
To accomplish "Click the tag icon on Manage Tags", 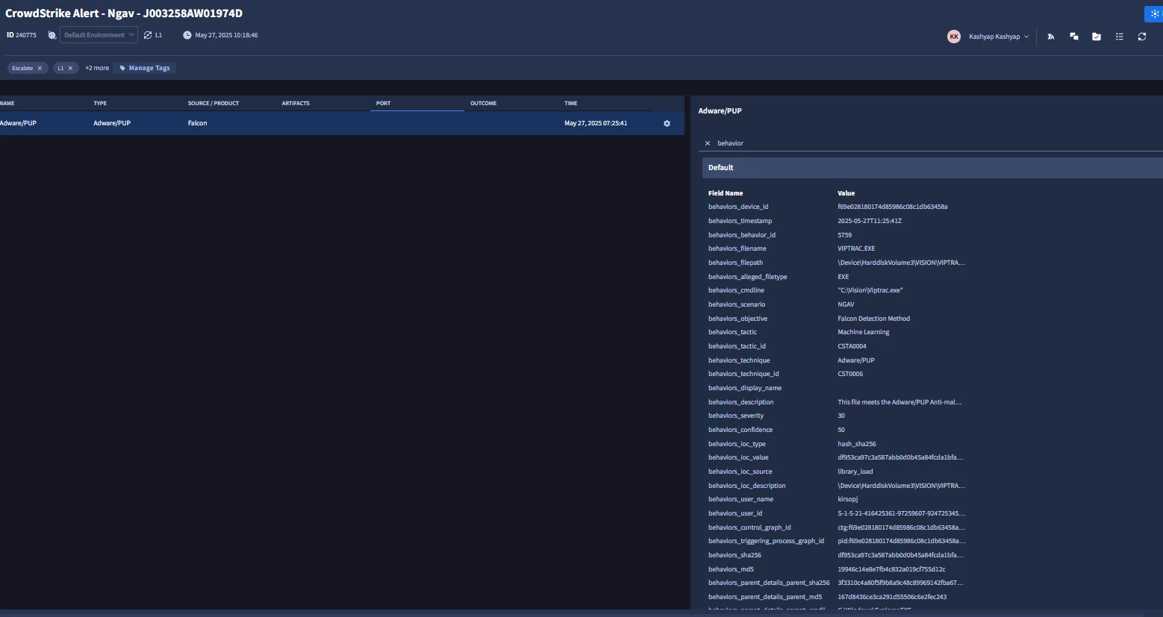I will (x=122, y=68).
